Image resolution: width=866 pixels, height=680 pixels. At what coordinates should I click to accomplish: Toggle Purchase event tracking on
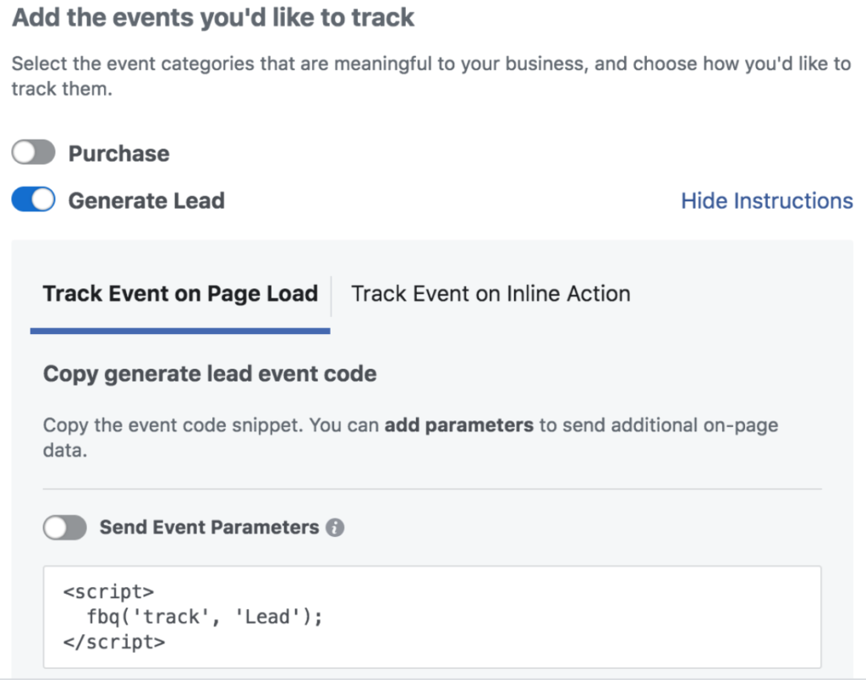[x=33, y=152]
